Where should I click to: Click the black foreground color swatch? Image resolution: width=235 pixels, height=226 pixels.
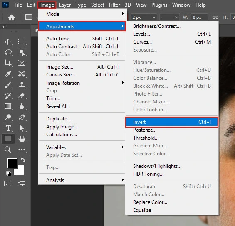pyautogui.click(x=12, y=163)
